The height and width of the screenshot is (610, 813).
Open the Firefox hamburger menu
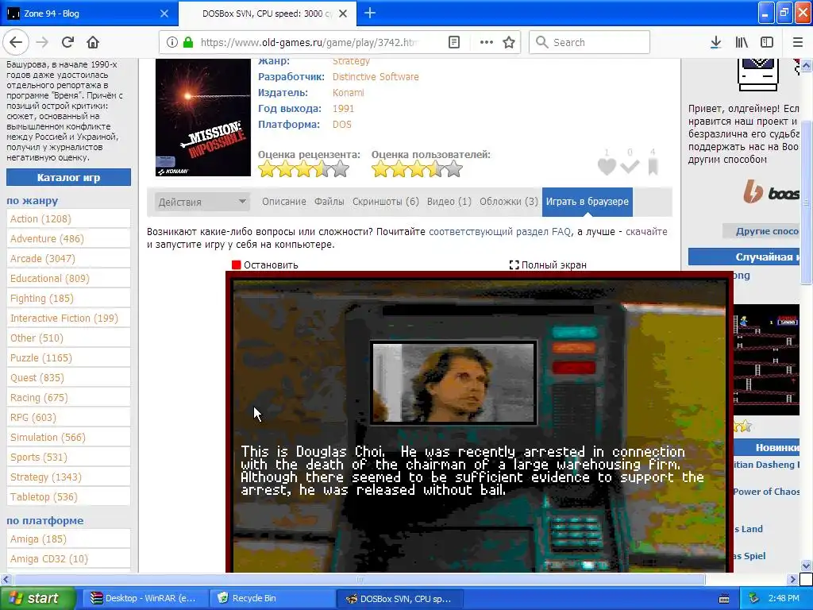[x=798, y=42]
